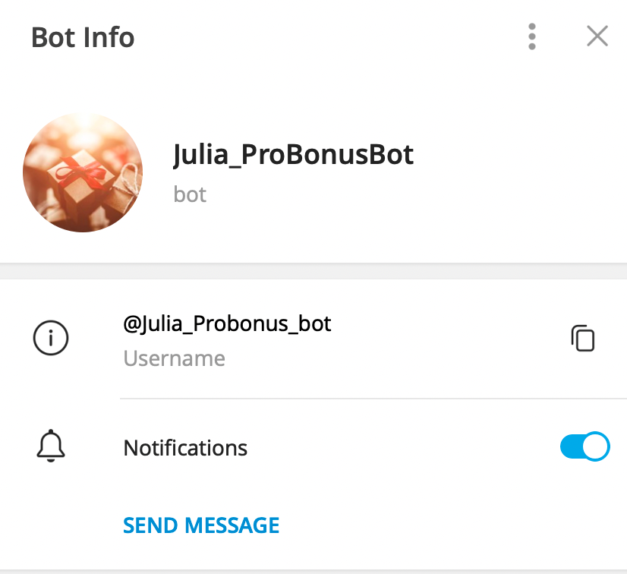
Task: Click the Julia_ProBonusBot display name
Action: pos(294,154)
